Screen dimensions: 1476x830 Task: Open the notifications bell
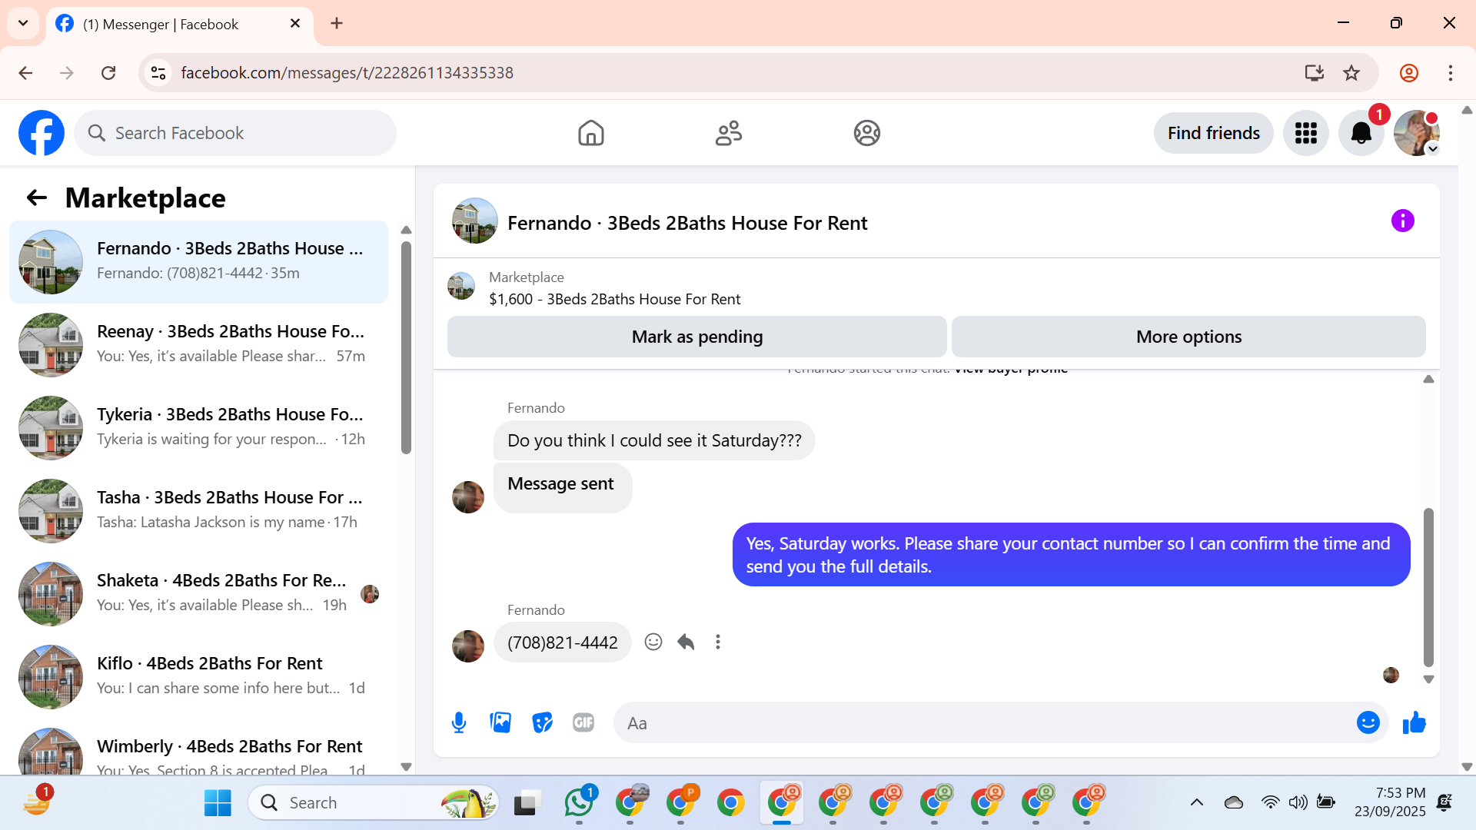1361,133
